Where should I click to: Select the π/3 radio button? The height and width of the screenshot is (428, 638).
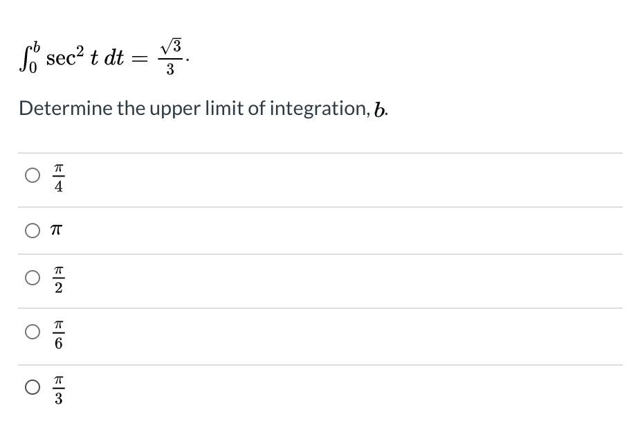32,387
